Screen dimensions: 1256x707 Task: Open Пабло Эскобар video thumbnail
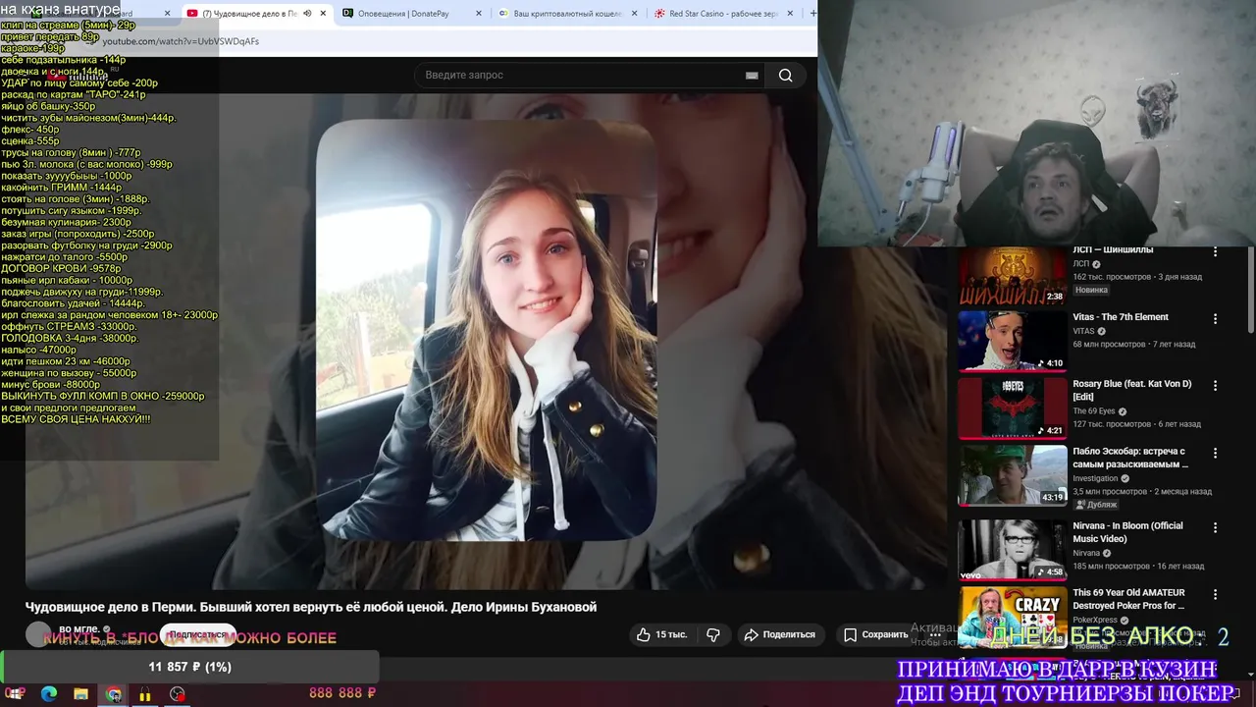pyautogui.click(x=1012, y=475)
